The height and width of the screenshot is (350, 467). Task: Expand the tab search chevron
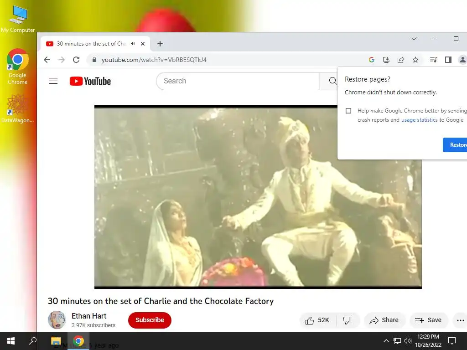414,39
